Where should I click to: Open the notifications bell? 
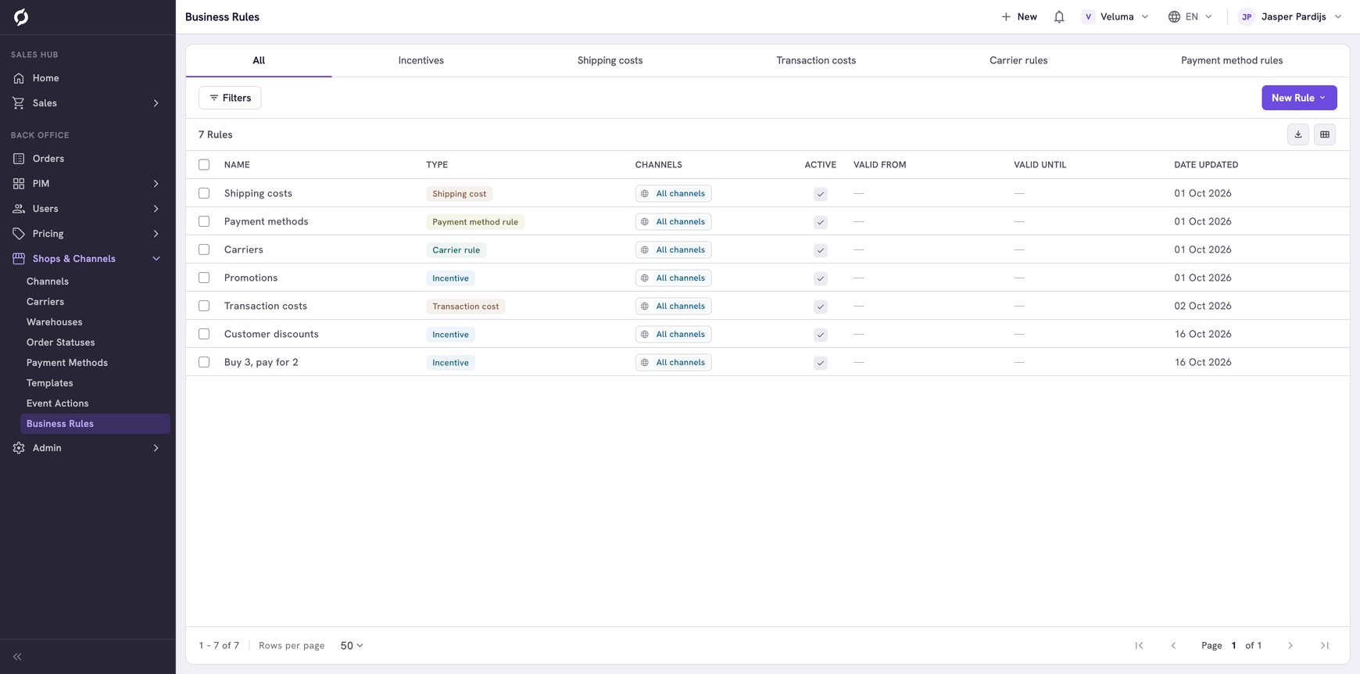tap(1059, 16)
